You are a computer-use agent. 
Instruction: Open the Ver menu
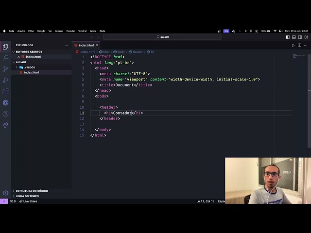point(50,31)
